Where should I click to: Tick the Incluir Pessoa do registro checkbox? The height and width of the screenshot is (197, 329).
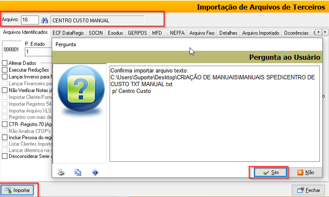tap(5, 137)
